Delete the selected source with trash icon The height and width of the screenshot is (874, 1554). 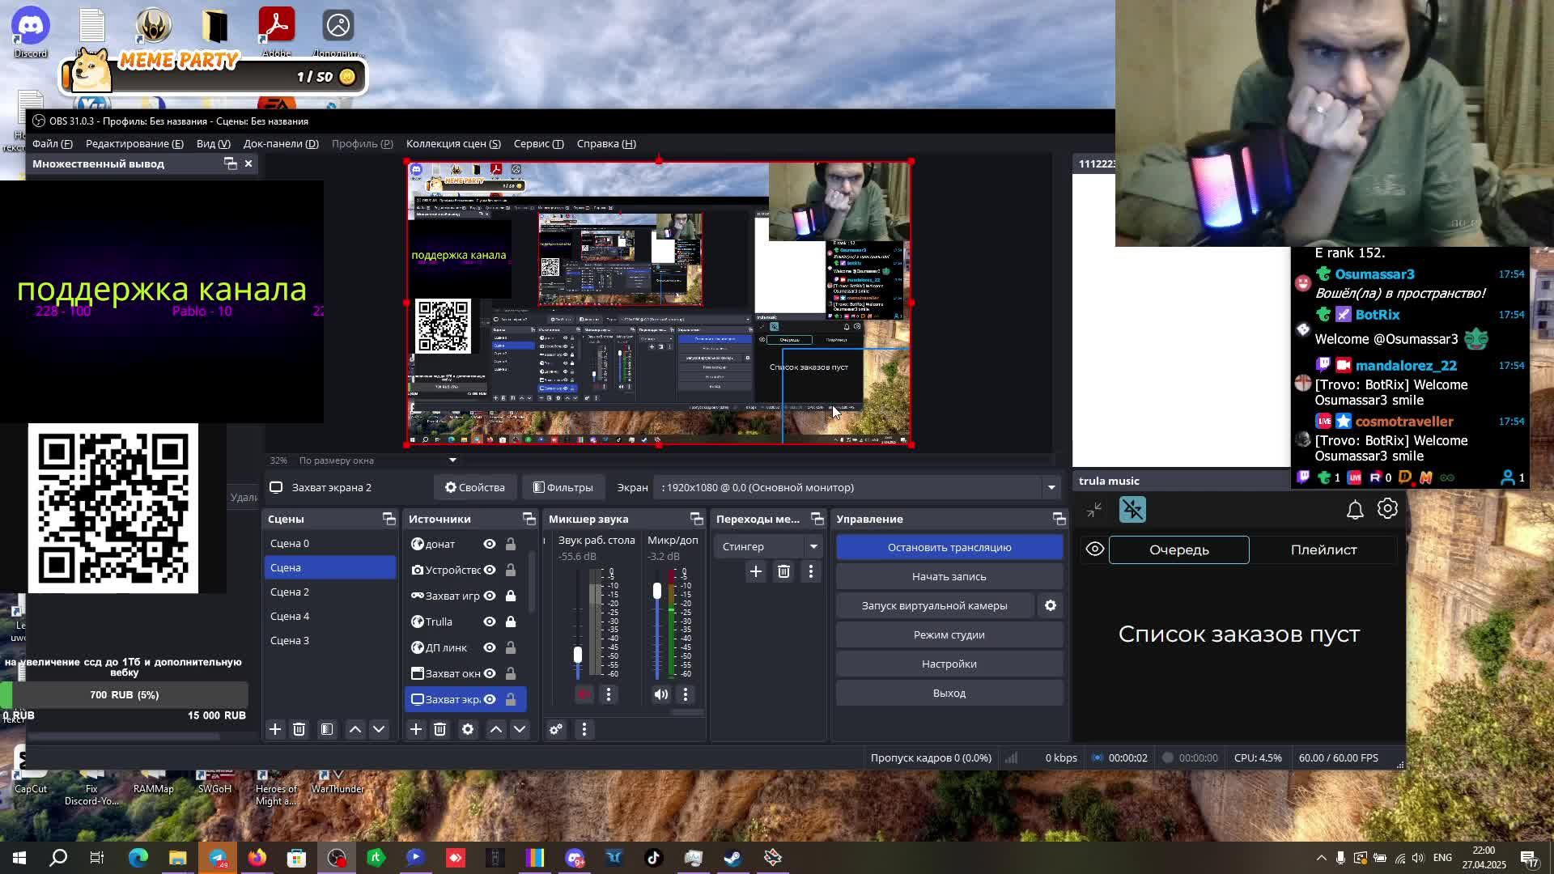click(439, 730)
